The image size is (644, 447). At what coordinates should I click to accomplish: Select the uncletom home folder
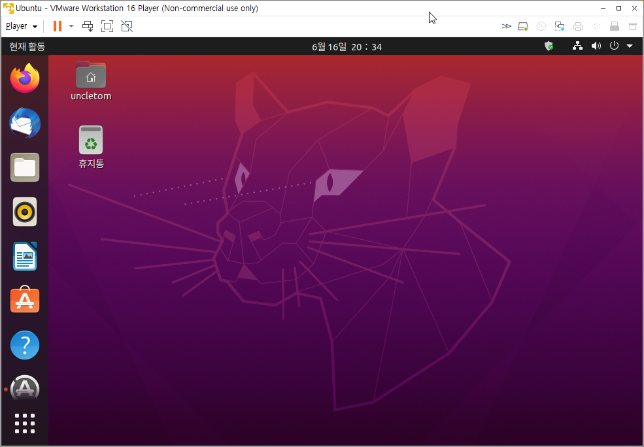point(91,81)
